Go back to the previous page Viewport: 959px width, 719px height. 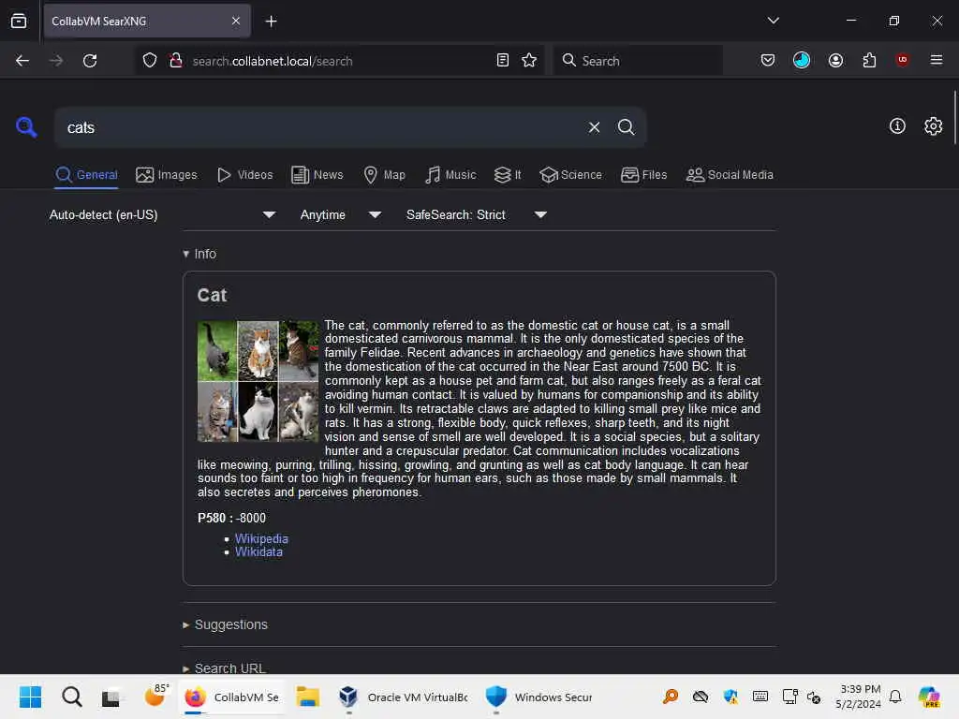click(22, 61)
